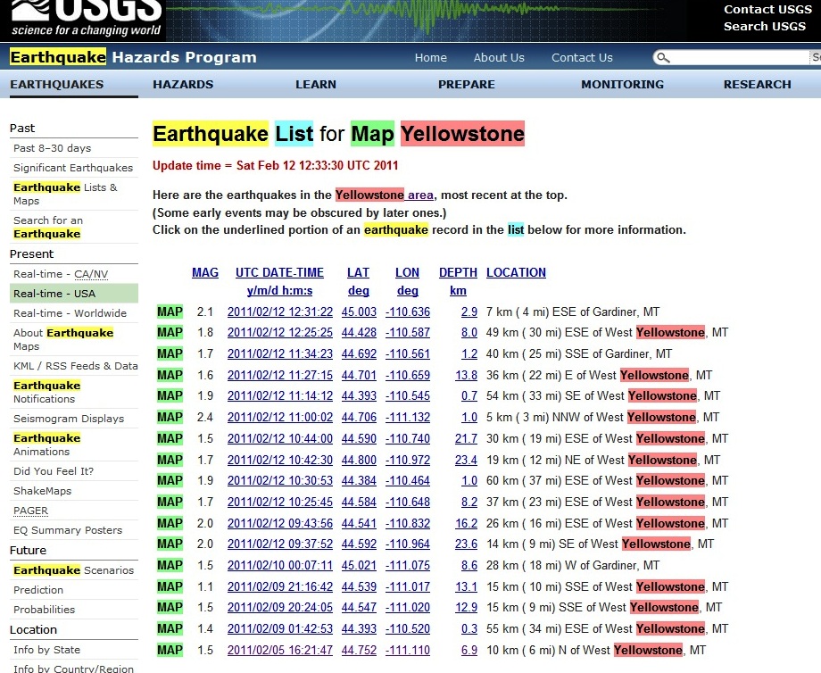Switch to the RESEARCH tab
Screen dimensions: 821x673
click(757, 84)
